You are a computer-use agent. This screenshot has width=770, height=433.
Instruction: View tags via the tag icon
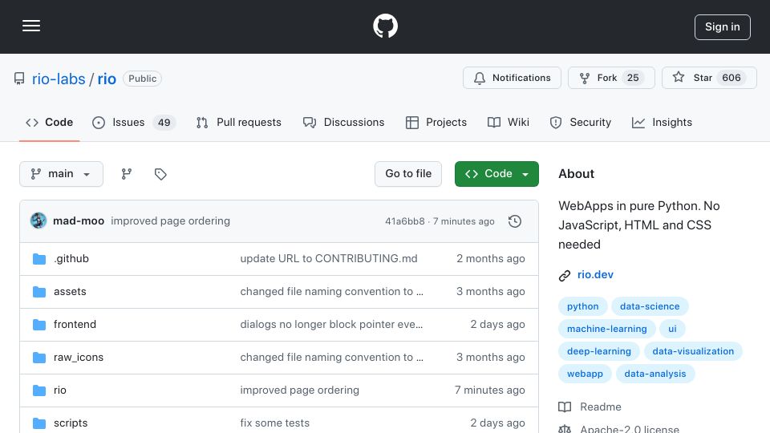[x=160, y=174]
